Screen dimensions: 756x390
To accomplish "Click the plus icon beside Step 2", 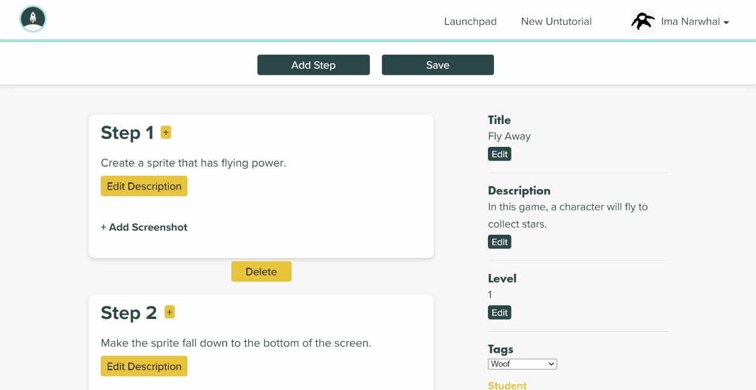I will (169, 312).
